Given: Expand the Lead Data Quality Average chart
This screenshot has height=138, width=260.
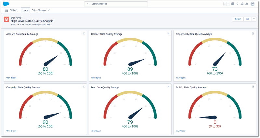Looking at the screenshot, I should click(x=168, y=87).
